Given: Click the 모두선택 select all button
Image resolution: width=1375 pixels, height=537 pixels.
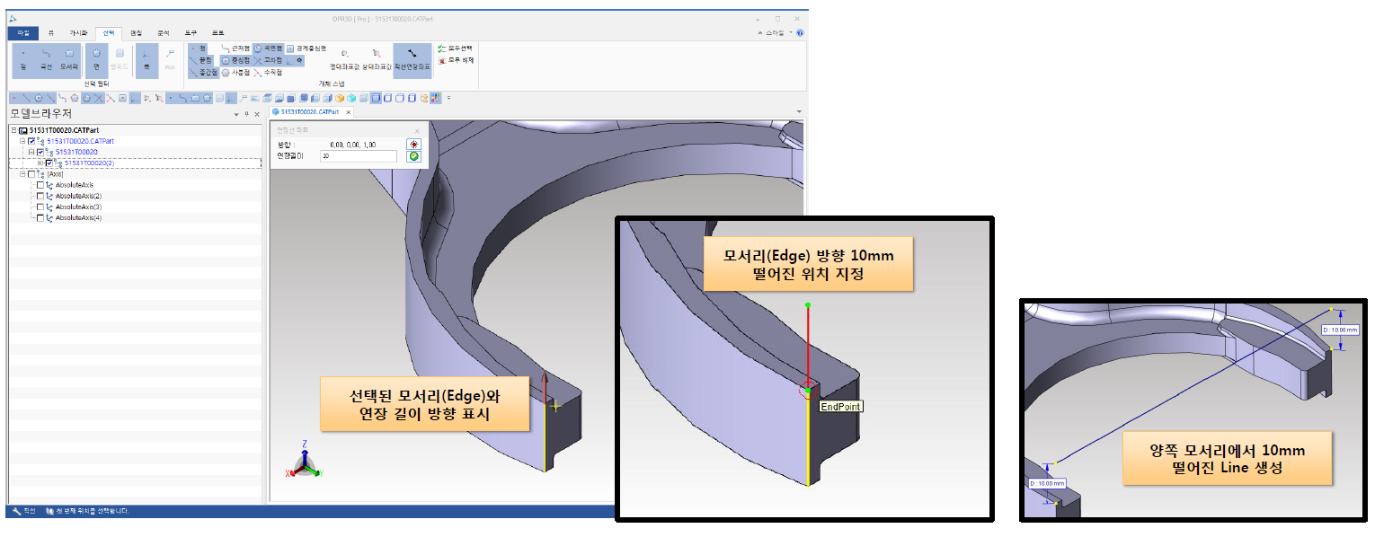Looking at the screenshot, I should pos(456,48).
